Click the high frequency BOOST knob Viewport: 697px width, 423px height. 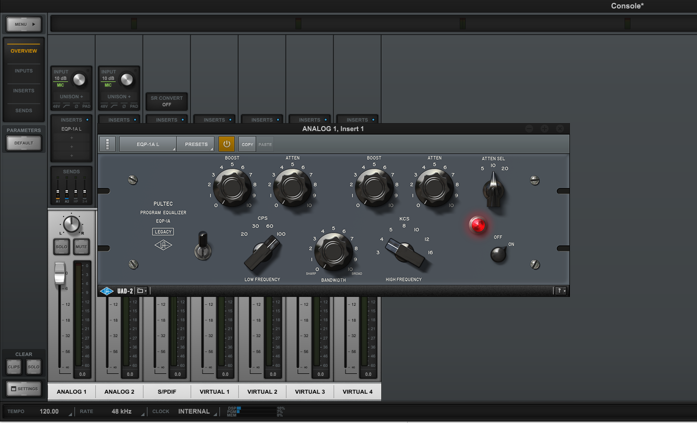pyautogui.click(x=374, y=187)
